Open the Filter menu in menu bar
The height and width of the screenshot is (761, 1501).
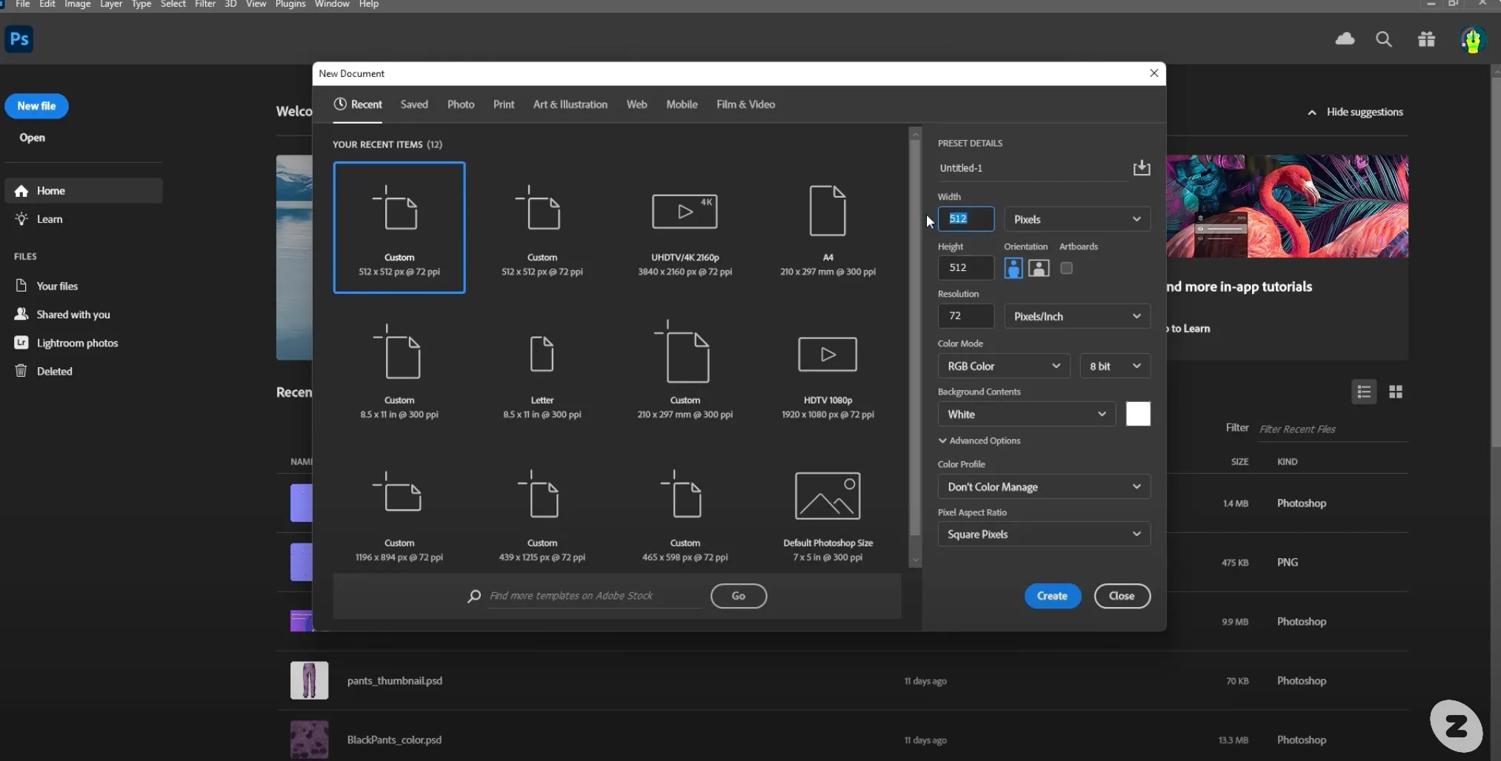pyautogui.click(x=205, y=4)
